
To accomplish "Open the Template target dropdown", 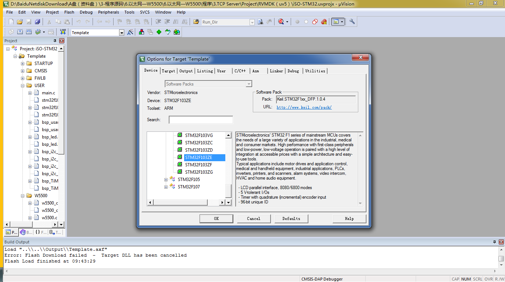I will tap(122, 33).
